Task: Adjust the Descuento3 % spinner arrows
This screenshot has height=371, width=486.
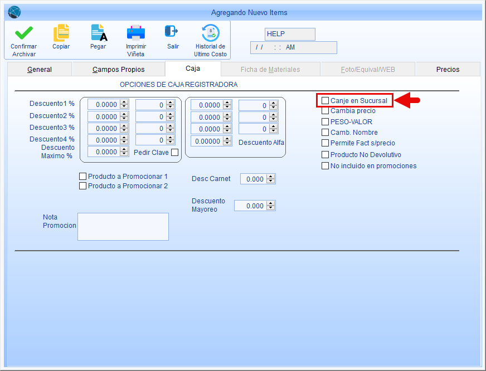Action: click(124, 129)
